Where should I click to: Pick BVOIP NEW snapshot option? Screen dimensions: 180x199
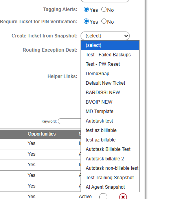tap(110, 102)
